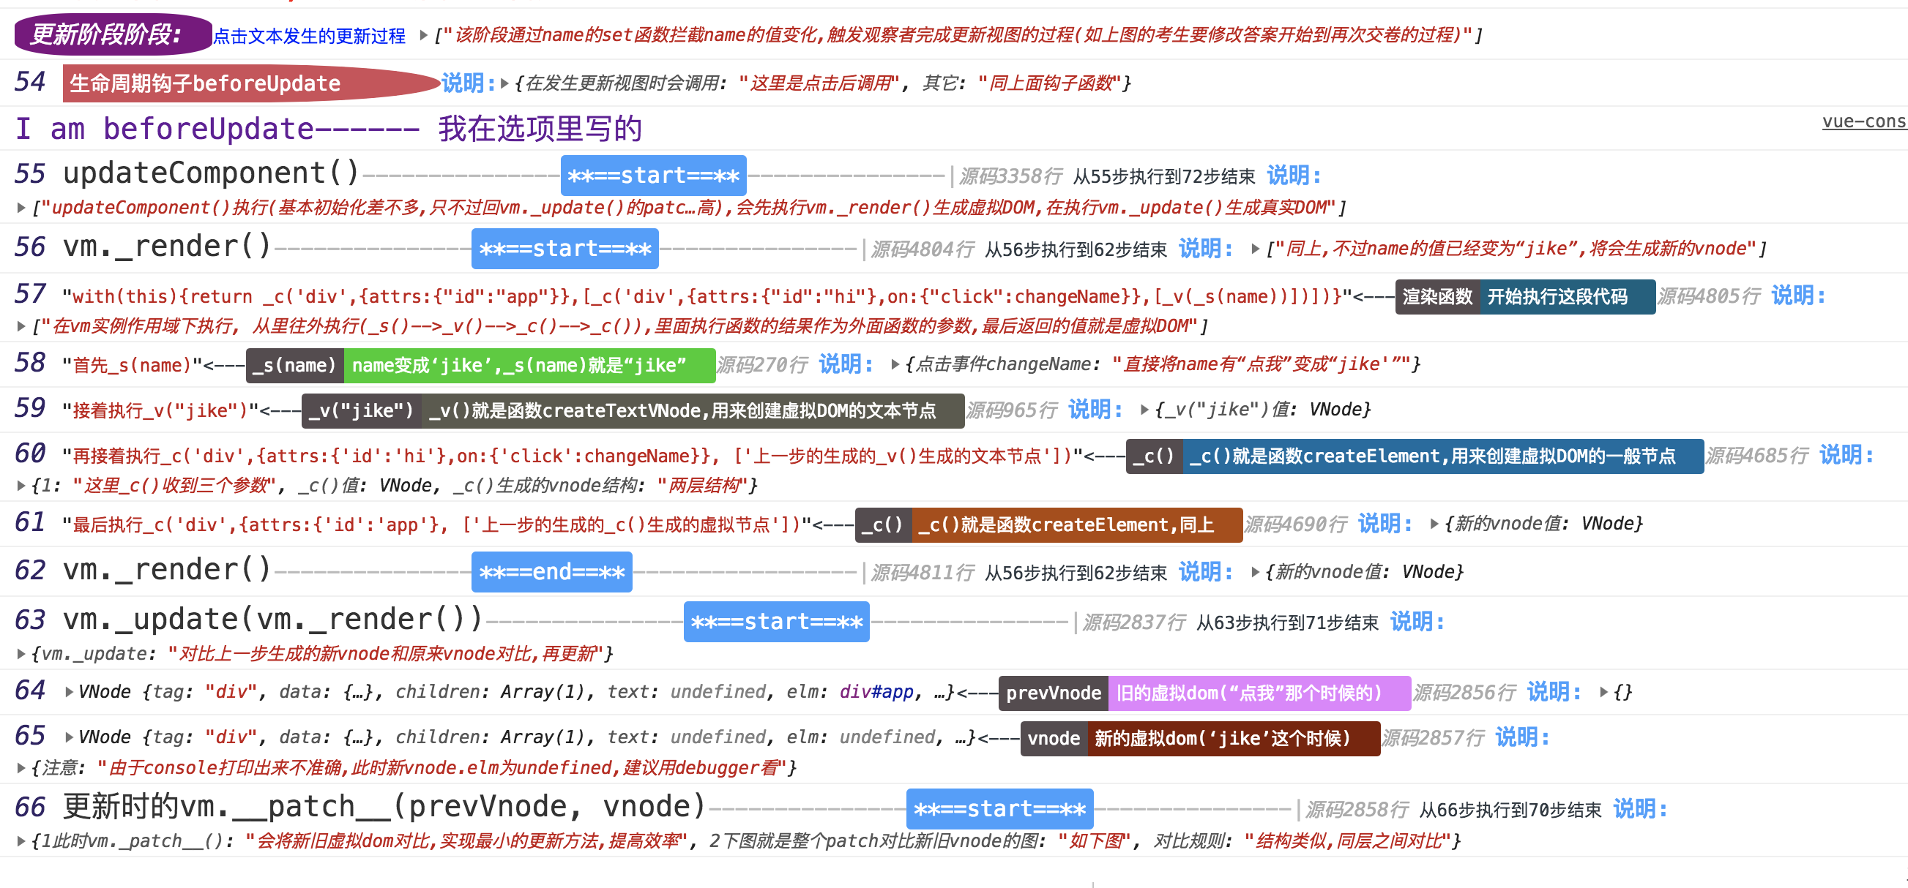Expand the prevVnode VNode object on line 64
Screen dimensions: 1908x888
click(x=69, y=692)
